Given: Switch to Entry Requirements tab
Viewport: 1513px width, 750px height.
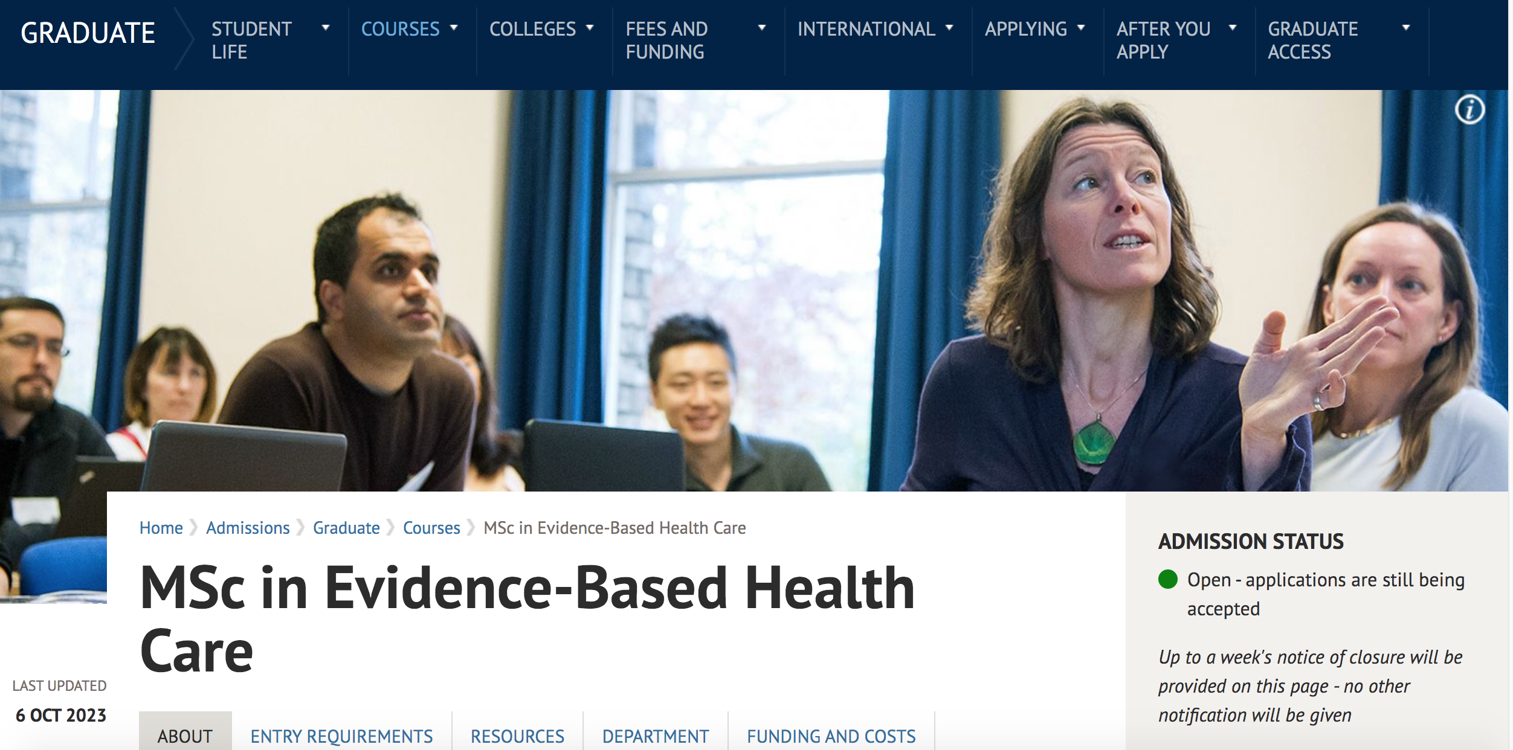Looking at the screenshot, I should 341,735.
